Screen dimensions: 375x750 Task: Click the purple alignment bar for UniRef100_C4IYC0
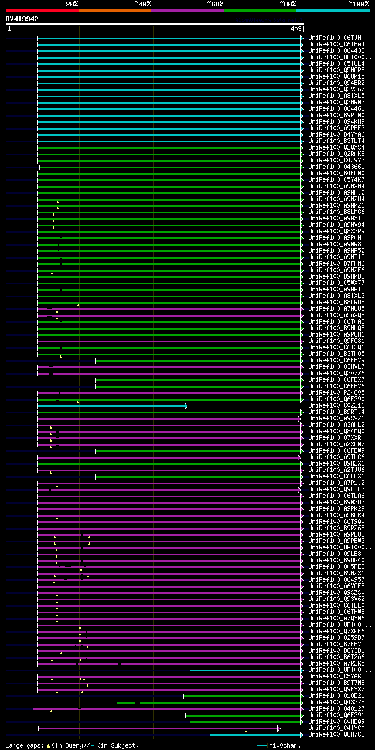(x=159, y=728)
